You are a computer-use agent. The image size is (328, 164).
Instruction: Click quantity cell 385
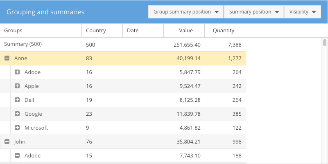[237, 114]
